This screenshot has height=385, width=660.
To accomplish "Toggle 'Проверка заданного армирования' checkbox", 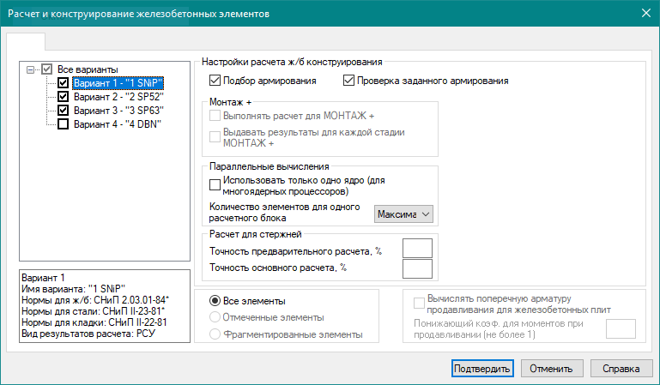I will coord(348,81).
